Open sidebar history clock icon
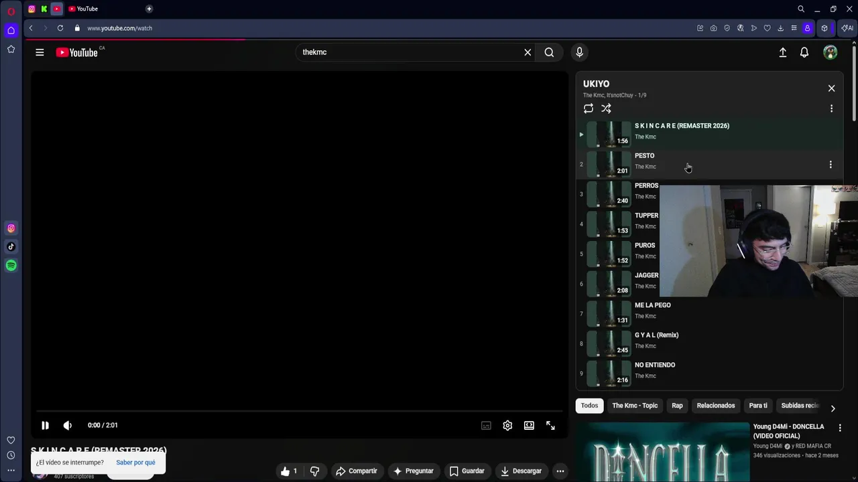The width and height of the screenshot is (858, 482). (x=11, y=455)
